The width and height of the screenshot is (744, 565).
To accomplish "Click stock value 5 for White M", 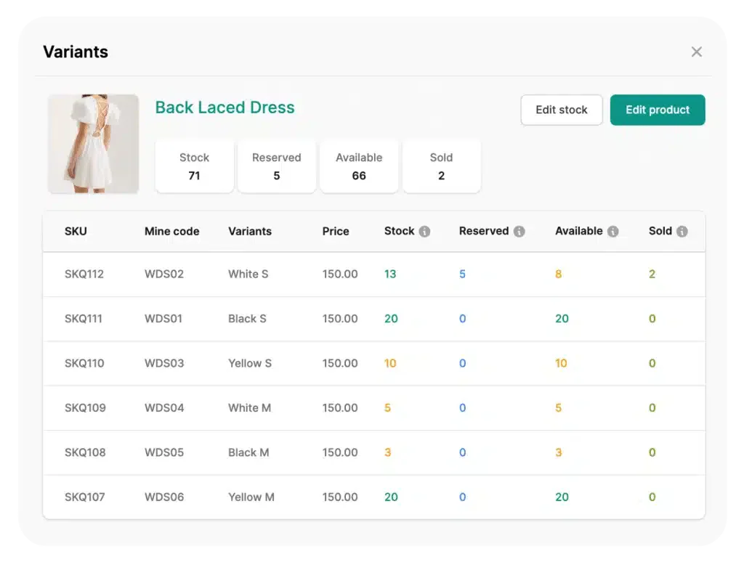I will tap(388, 408).
